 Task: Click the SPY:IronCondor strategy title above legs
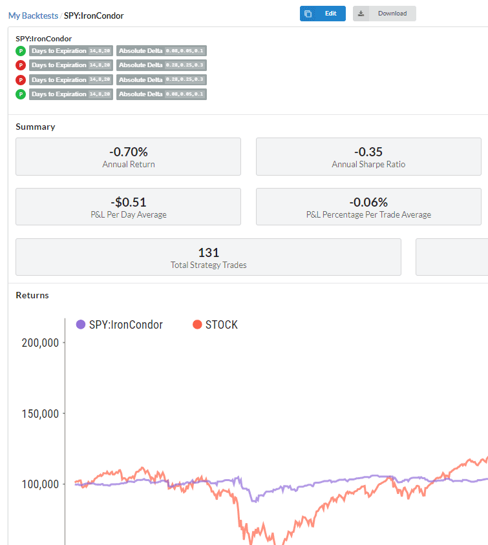(x=44, y=39)
